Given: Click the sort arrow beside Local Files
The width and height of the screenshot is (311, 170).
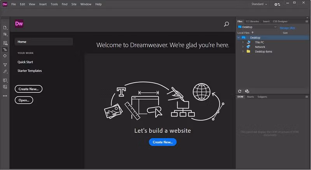Looking at the screenshot, I should point(252,33).
